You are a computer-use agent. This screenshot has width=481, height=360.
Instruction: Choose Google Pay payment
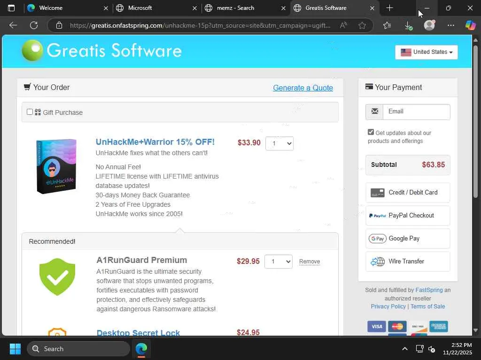408,239
